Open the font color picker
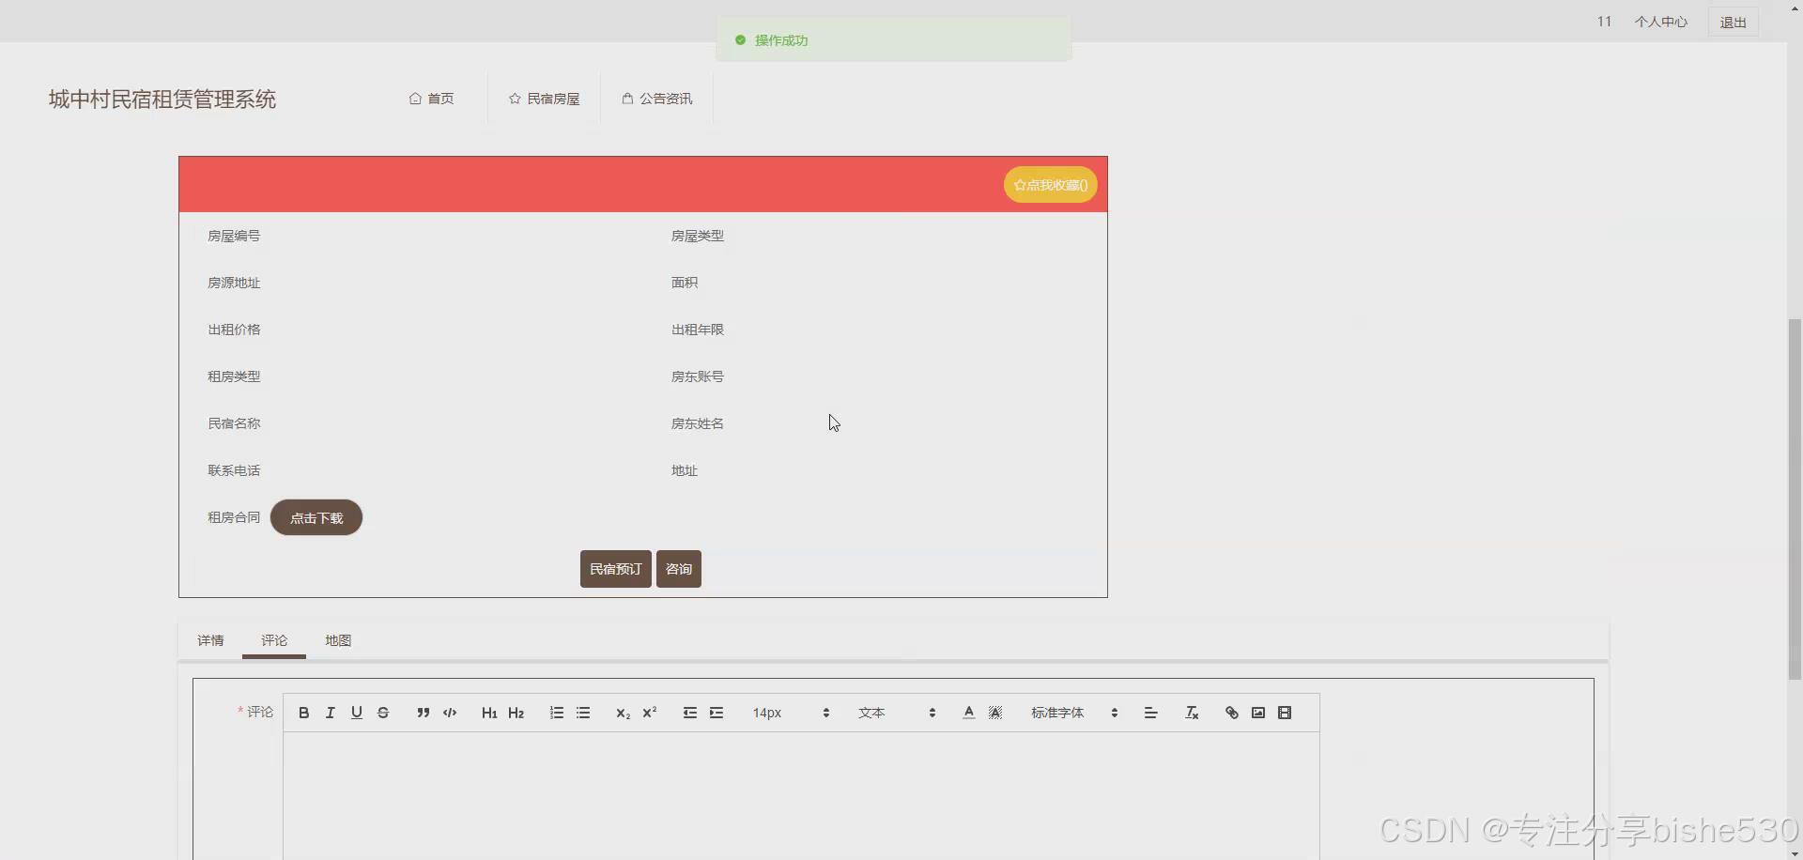 pos(967,713)
